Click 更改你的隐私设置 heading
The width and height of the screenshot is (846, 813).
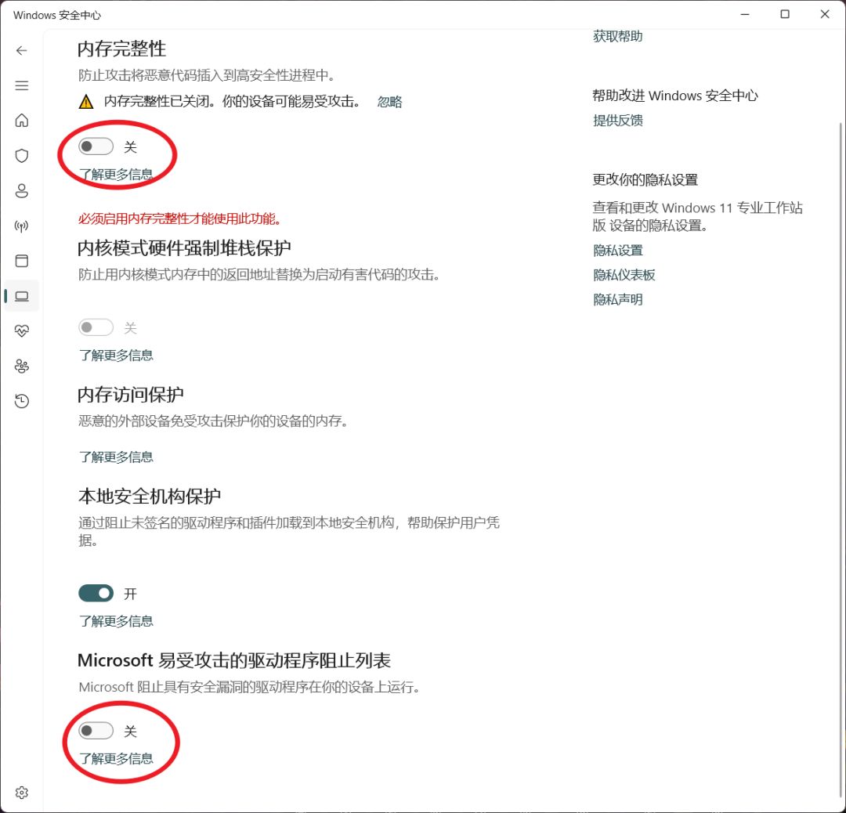pos(645,179)
